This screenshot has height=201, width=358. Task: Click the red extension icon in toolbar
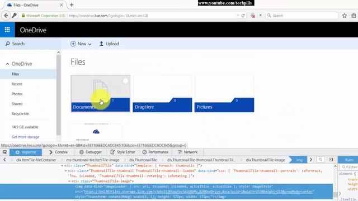pos(253,16)
